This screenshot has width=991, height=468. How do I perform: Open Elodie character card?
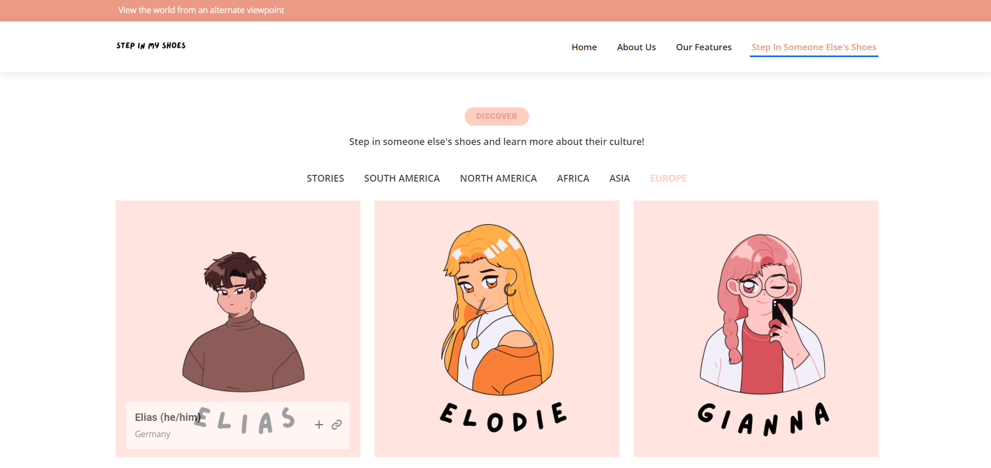(x=497, y=329)
